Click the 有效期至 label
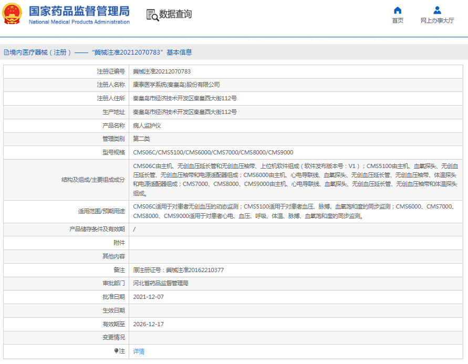Viewport: 468px width, 364px height. [x=113, y=324]
